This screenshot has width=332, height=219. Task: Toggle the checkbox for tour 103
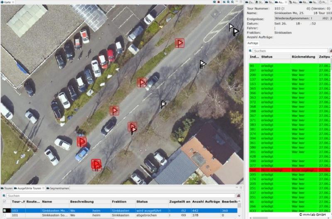coord(5,211)
